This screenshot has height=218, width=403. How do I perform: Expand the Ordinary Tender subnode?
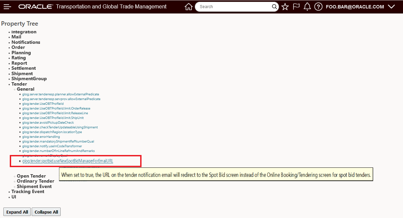(x=35, y=181)
